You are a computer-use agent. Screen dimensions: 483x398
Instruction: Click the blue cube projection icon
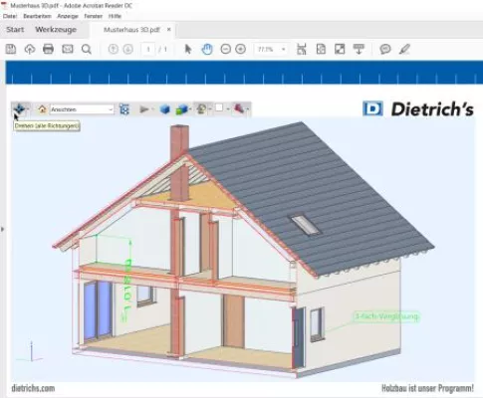pyautogui.click(x=164, y=108)
